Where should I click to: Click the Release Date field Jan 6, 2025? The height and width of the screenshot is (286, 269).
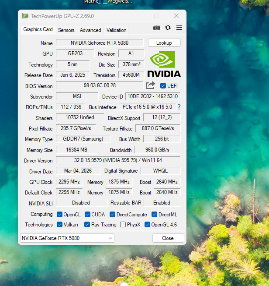72,75
